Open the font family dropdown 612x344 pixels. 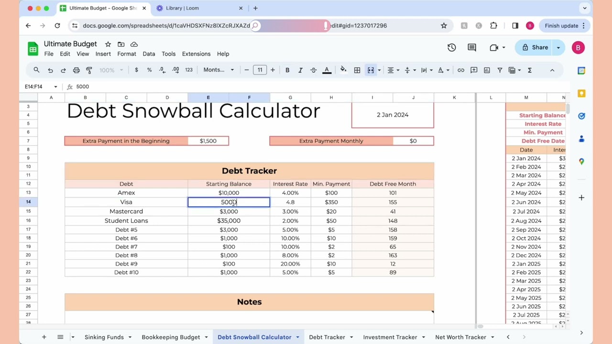(x=219, y=70)
